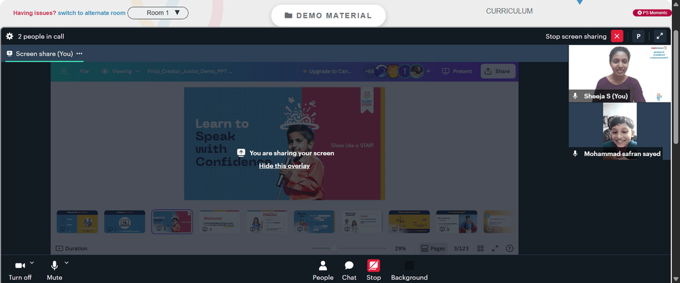Click the 29% zoom value
Screen dimensions: 680x283
pos(400,248)
